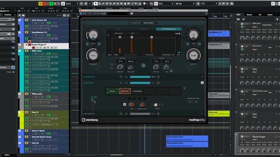Click the Mixer Spatial knob
Viewport: 280px width, 157px height.
156,68
